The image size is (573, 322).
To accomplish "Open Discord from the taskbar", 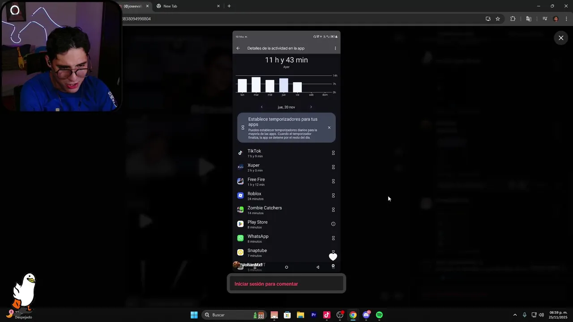I will tap(366, 315).
